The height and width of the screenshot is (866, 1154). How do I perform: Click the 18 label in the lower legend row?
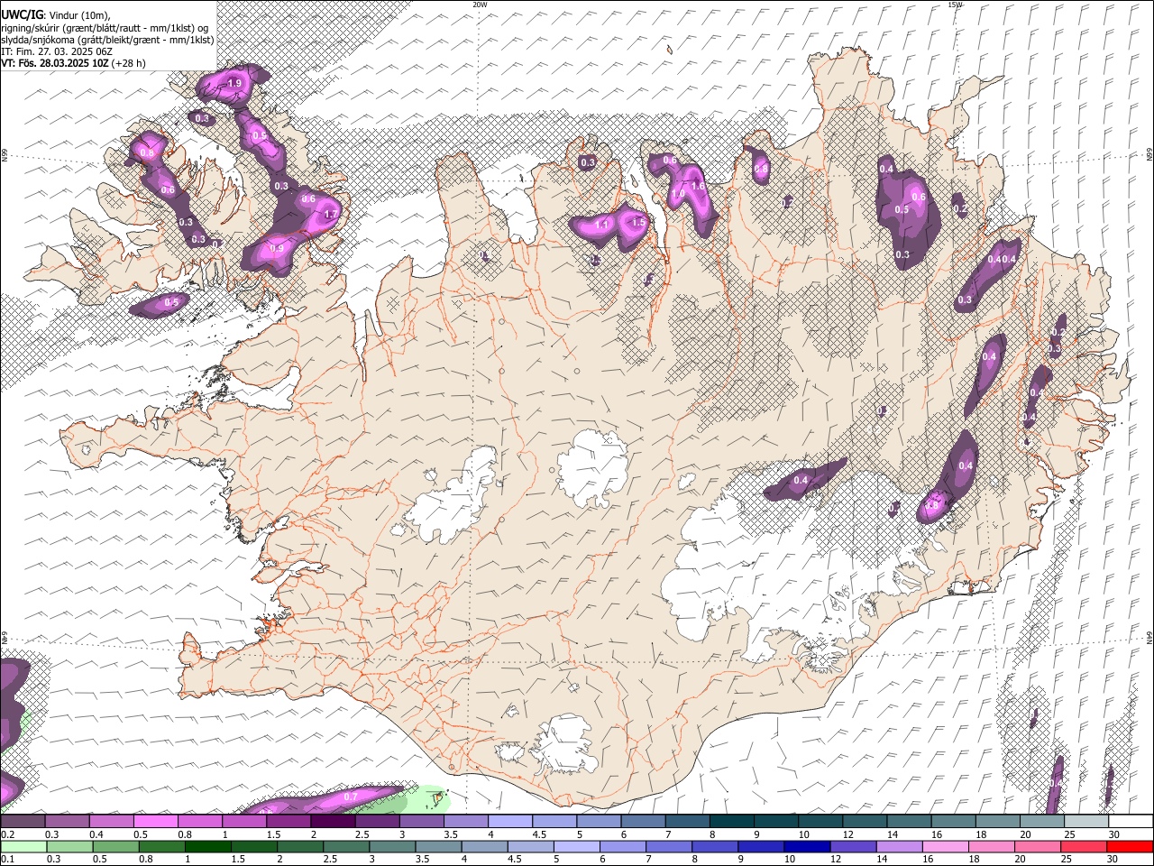(x=975, y=860)
